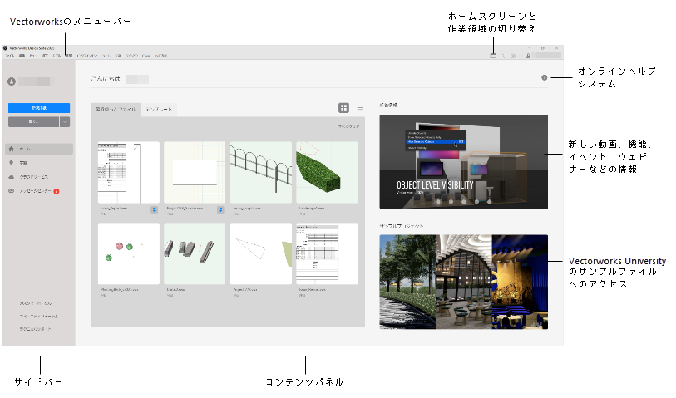Viewport: 676px width, 398px height.
Task: Open the ウインドウ menu
Action: tap(132, 56)
